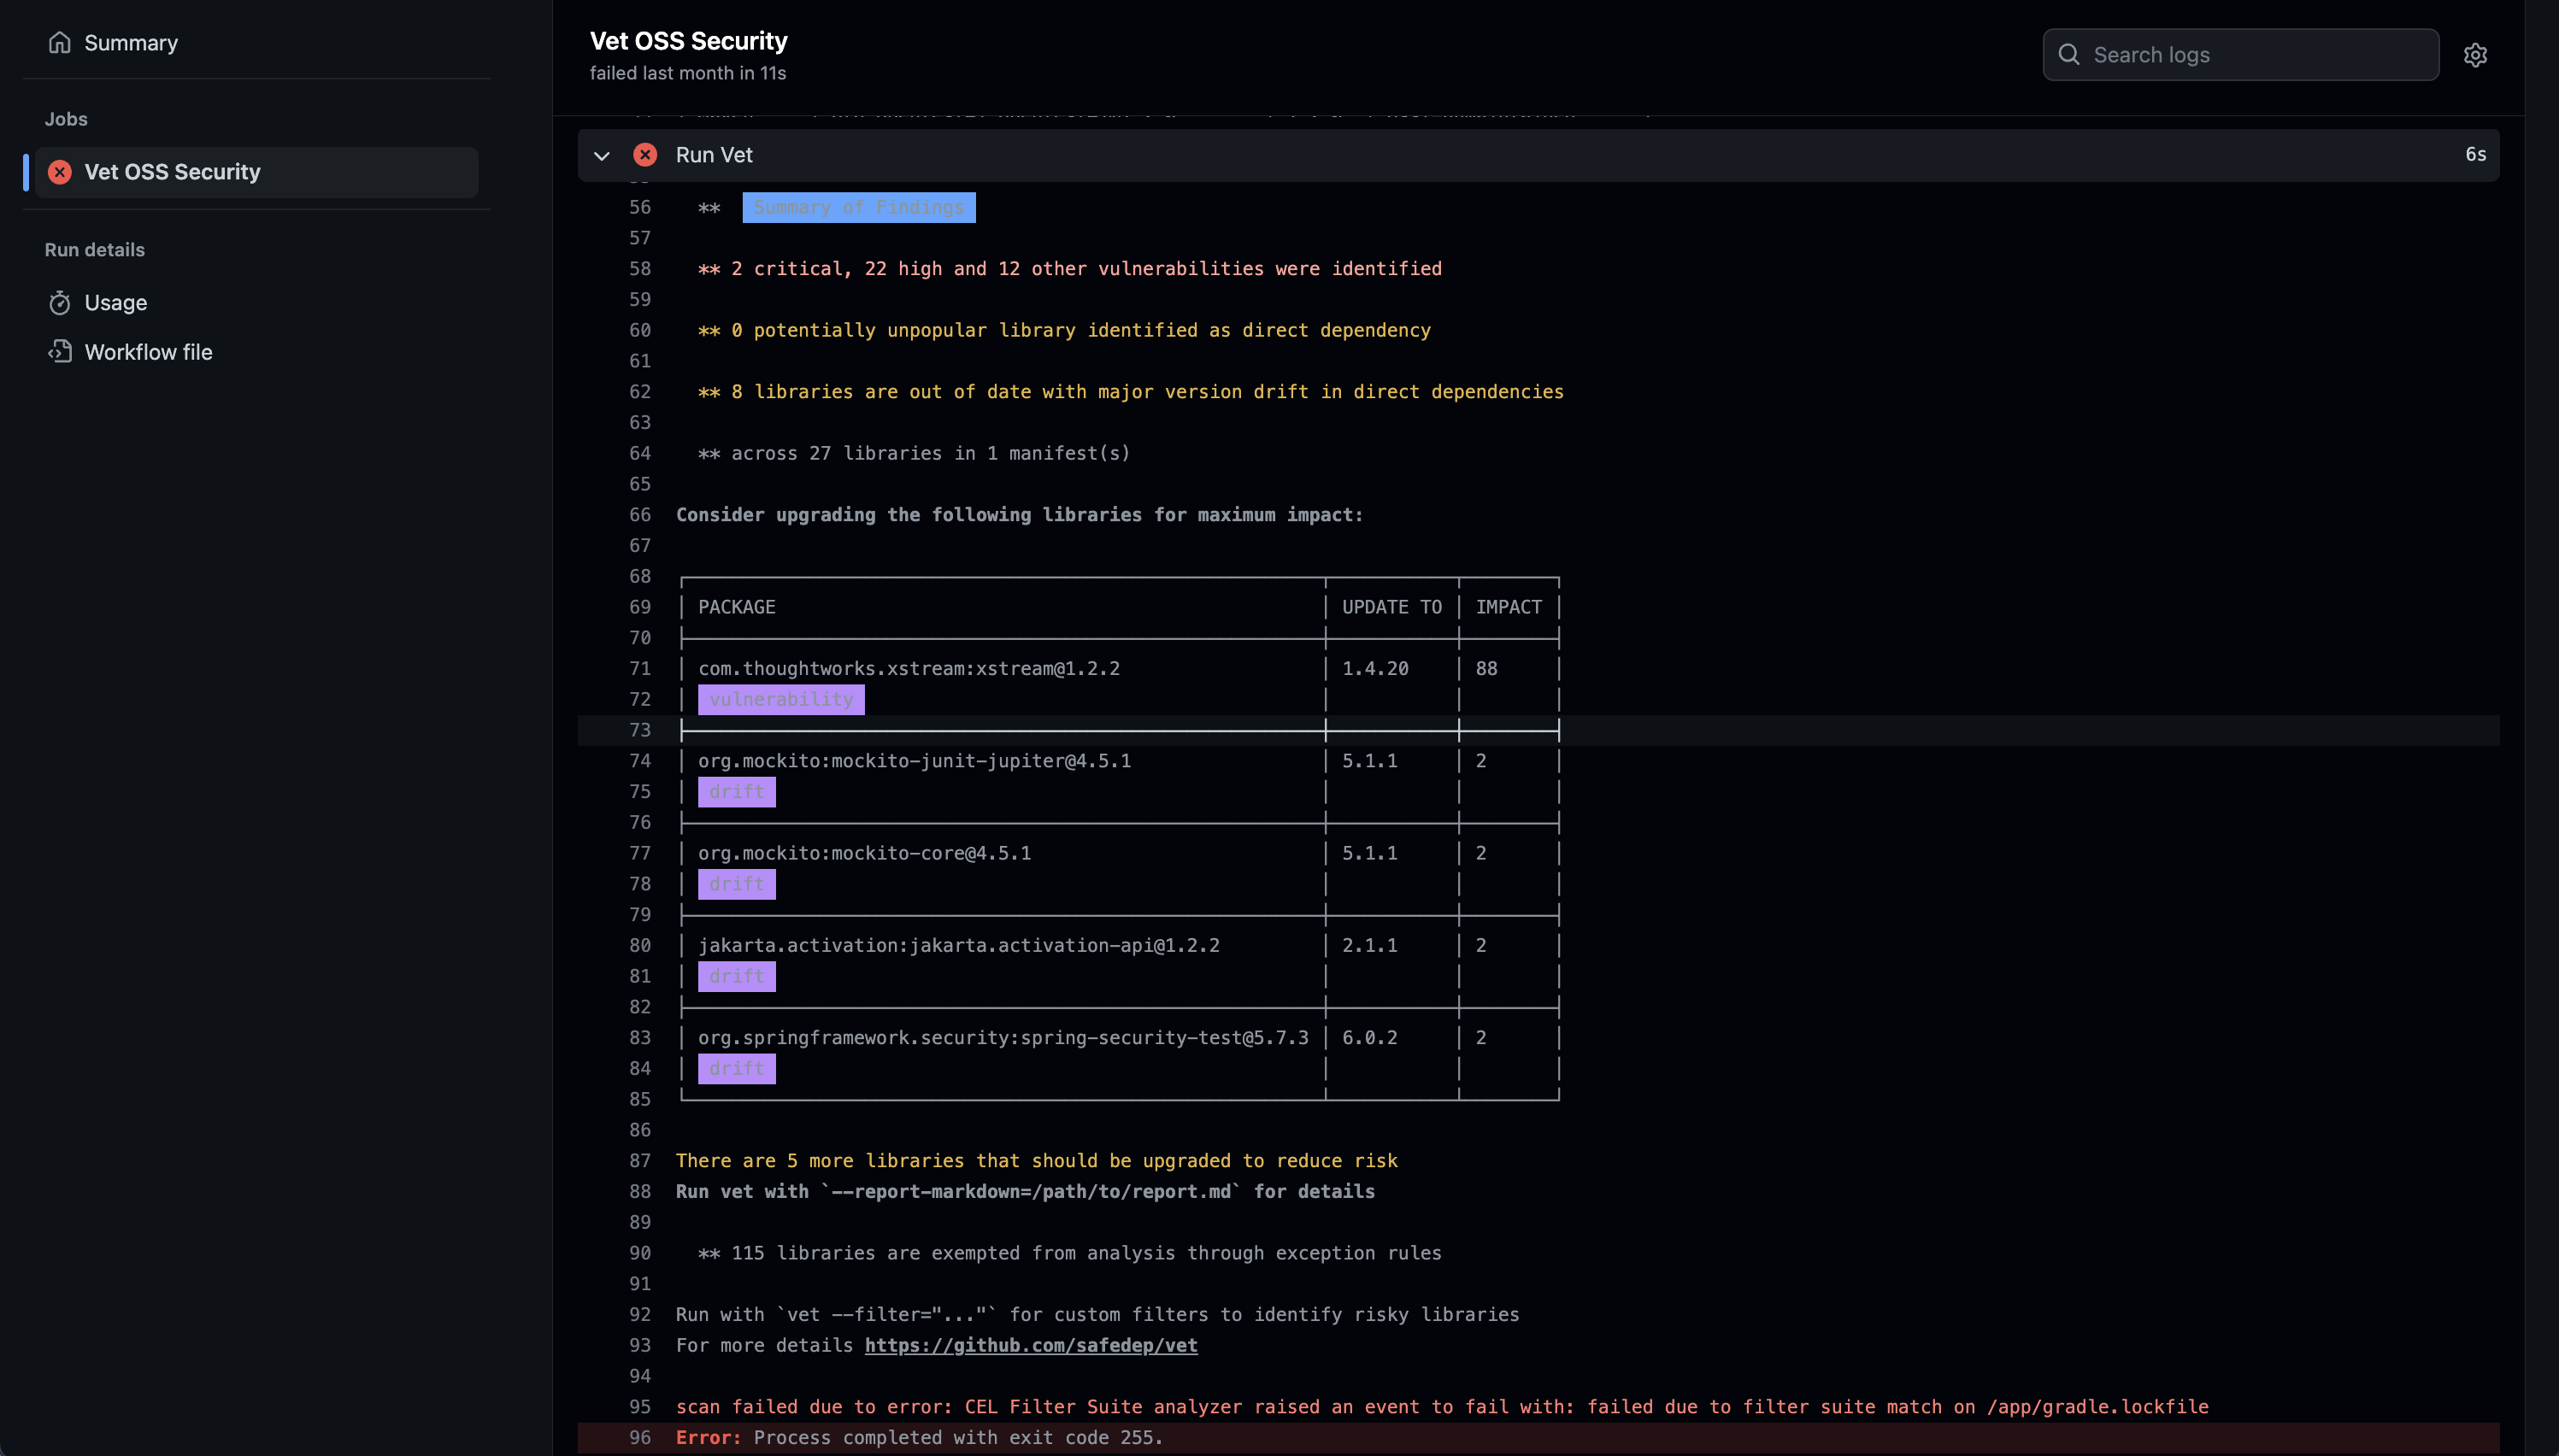Click the PACKAGE column header
The width and height of the screenshot is (2559, 1456).
(737, 608)
